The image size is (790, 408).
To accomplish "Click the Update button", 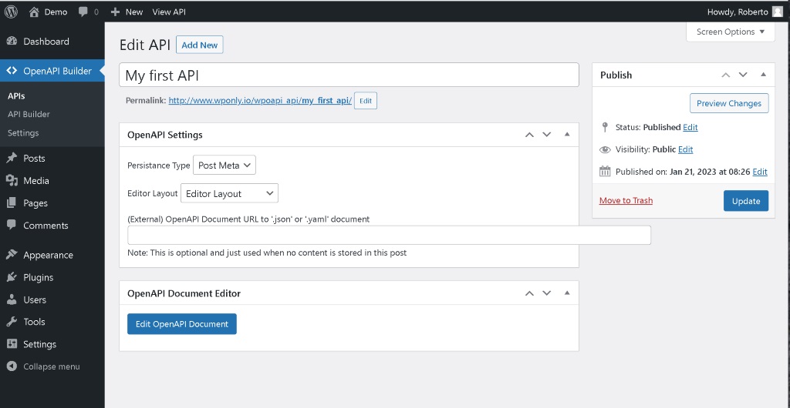I will [746, 201].
